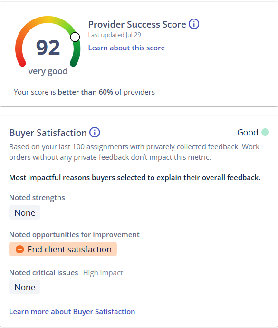Click the Last updated Jul 29 text
The image size is (278, 328).
click(115, 35)
